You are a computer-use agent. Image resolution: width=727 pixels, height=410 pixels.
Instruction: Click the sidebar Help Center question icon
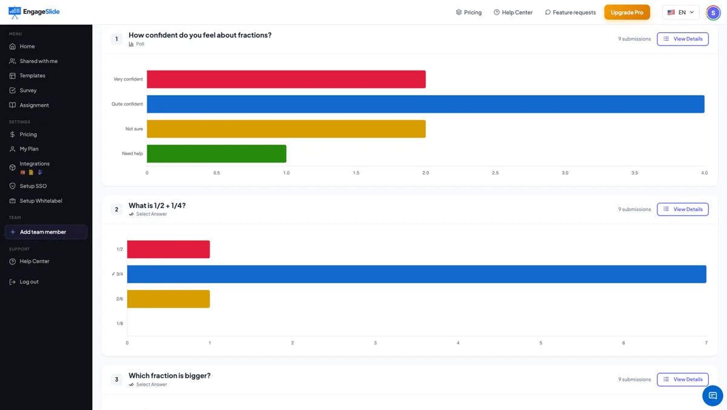tap(13, 261)
